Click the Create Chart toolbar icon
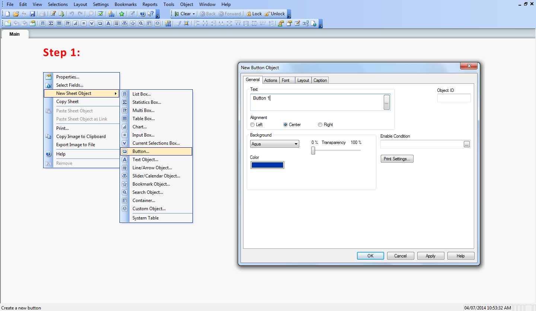Image resolution: width=536 pixels, height=311 pixels. tap(75, 23)
